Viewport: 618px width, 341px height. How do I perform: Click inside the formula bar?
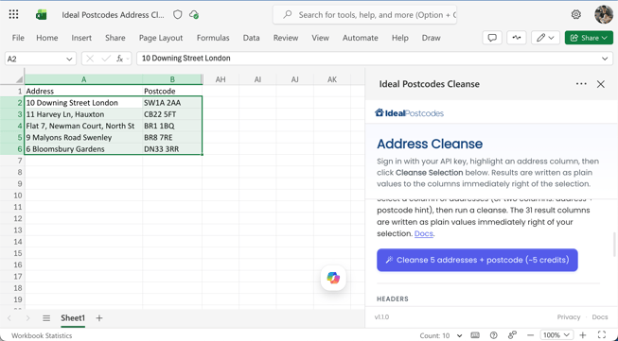click(368, 59)
